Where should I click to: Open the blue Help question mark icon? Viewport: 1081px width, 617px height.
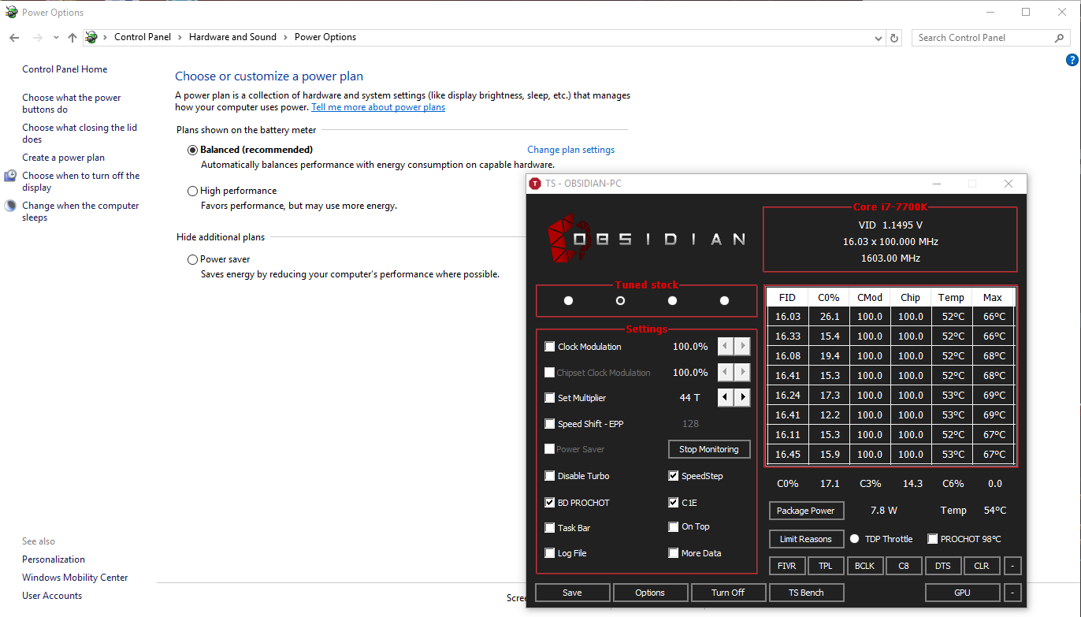(1072, 60)
